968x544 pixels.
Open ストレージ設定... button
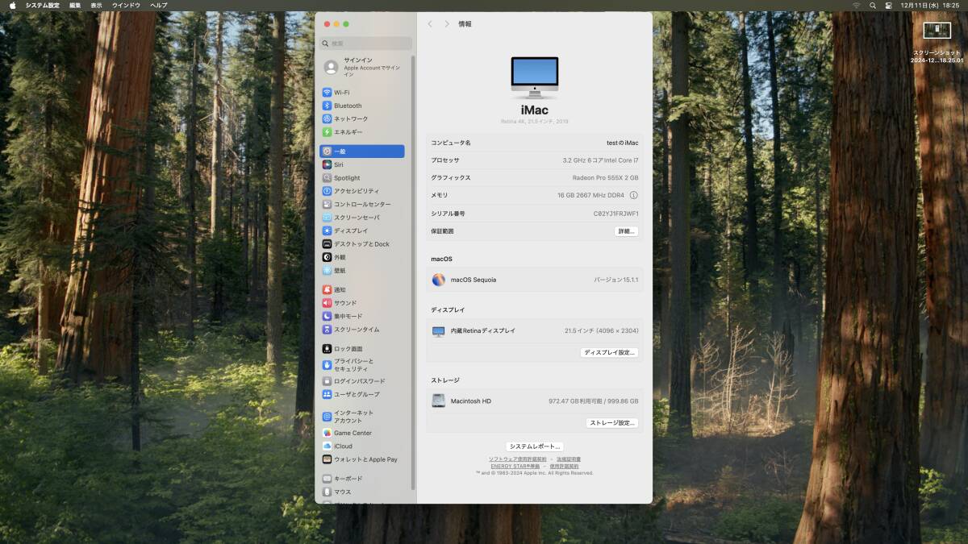612,422
